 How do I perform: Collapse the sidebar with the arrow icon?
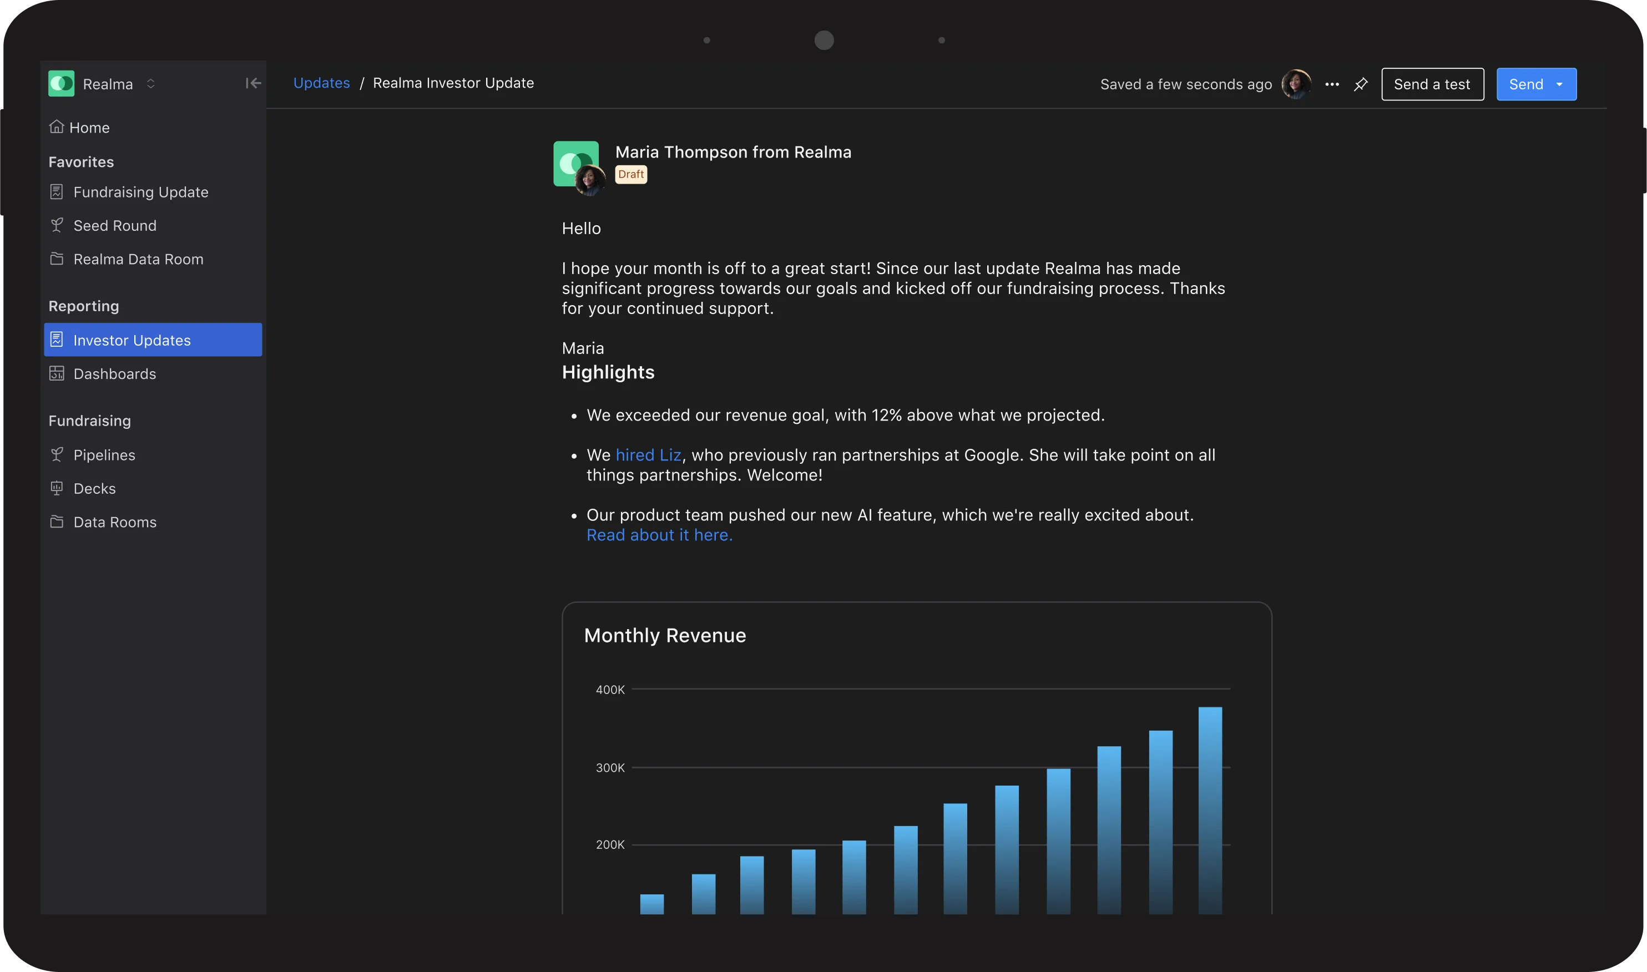(x=253, y=83)
